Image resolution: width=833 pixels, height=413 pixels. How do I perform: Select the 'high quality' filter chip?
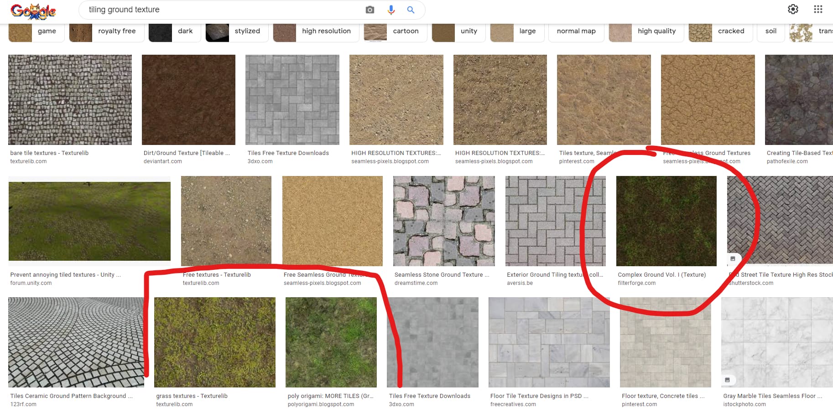tap(646, 31)
